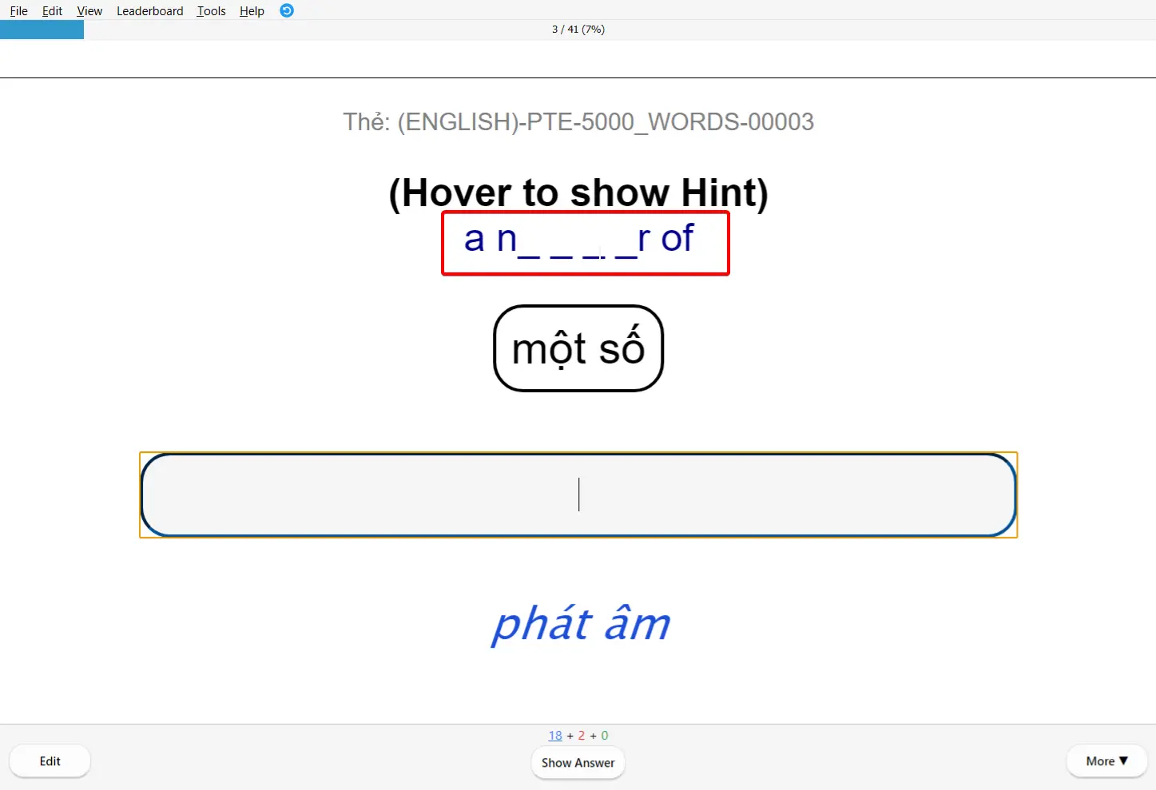
Task: Click the card title PTE-5000_WORDS-00003
Action: coord(578,121)
